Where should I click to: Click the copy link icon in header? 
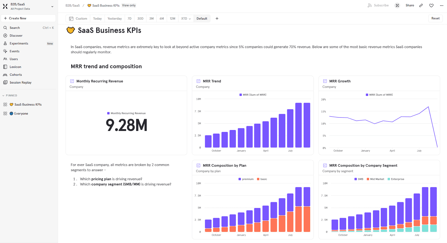click(421, 6)
